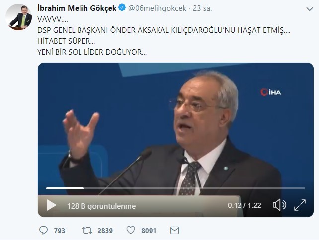Open İbrahim Melih Gökçek profile picture
Image resolution: width=319 pixels, height=240 pixels.
[19, 17]
